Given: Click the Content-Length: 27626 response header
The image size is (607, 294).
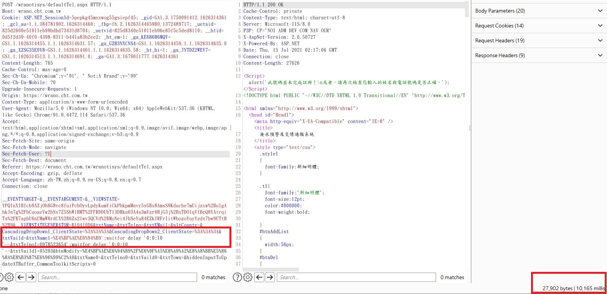Looking at the screenshot, I should coord(271,63).
